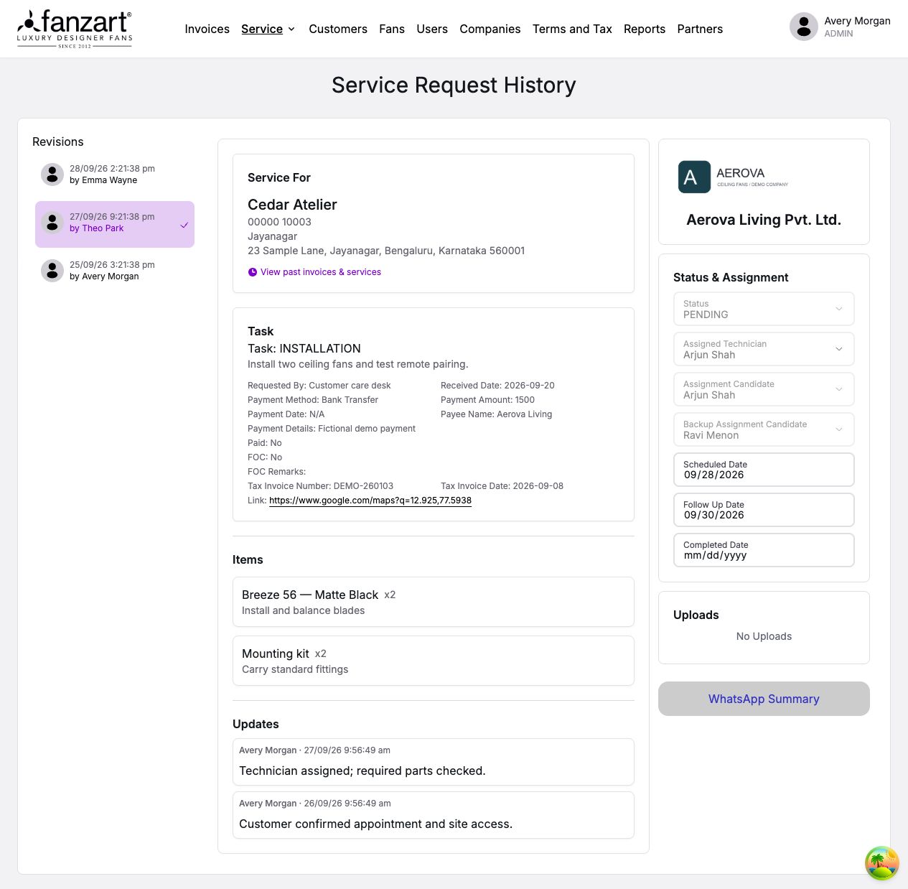Image resolution: width=908 pixels, height=889 pixels.
Task: Click the Payee Name: Aerova Living text
Action: (496, 414)
